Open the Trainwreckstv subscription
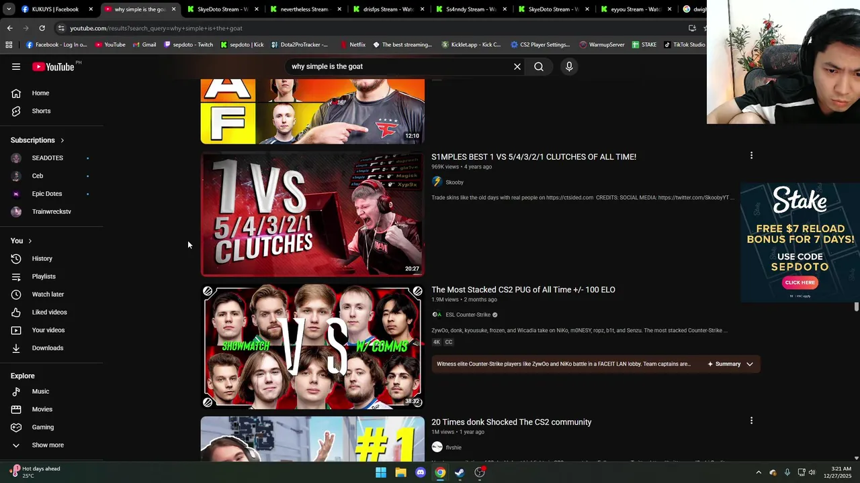860x483 pixels. [52, 212]
